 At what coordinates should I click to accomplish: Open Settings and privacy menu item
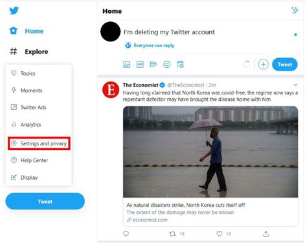point(39,143)
